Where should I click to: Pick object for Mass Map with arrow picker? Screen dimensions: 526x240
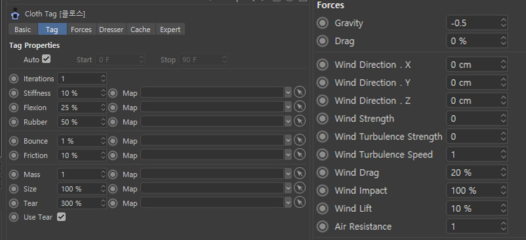click(300, 174)
